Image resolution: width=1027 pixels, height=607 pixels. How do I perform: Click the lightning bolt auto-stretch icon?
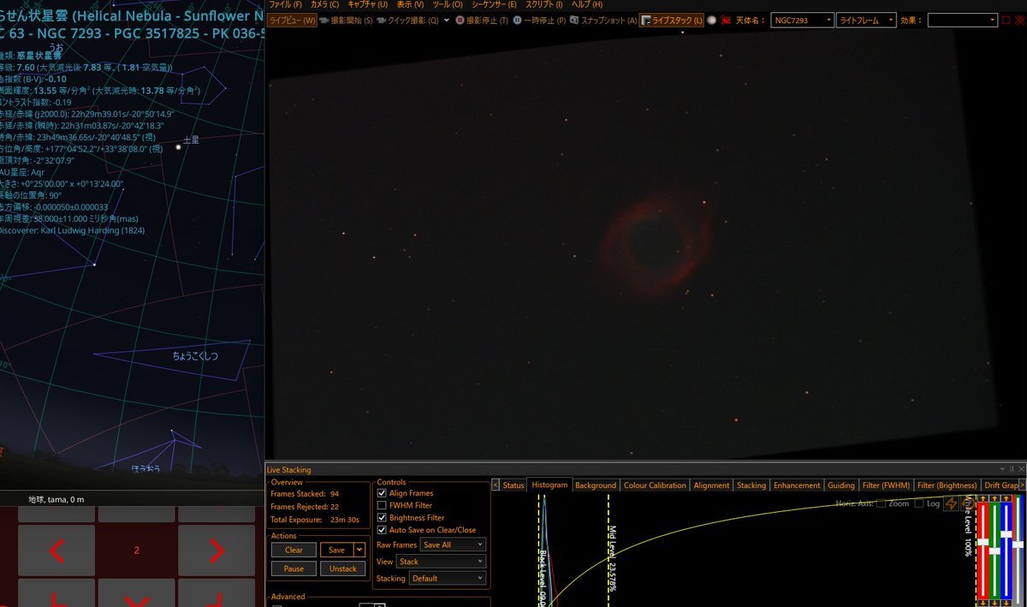(951, 504)
